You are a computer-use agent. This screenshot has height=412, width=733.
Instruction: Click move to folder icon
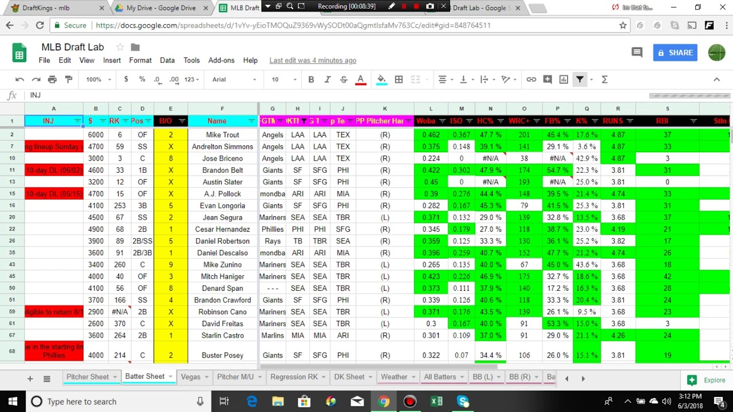click(x=135, y=47)
